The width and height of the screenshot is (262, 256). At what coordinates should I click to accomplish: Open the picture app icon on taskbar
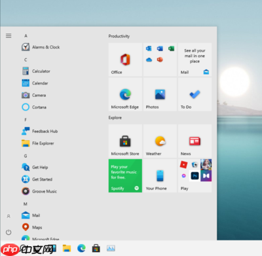coord(111,248)
